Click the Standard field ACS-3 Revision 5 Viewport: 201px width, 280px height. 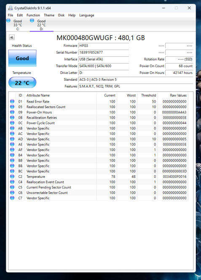click(x=136, y=79)
